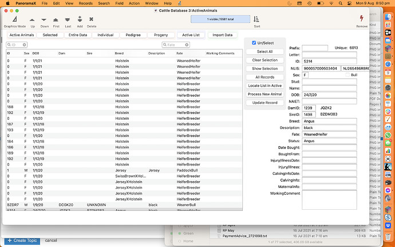This screenshot has height=247, width=395.
Task: Open Messenger from the dock
Action: click(388, 190)
